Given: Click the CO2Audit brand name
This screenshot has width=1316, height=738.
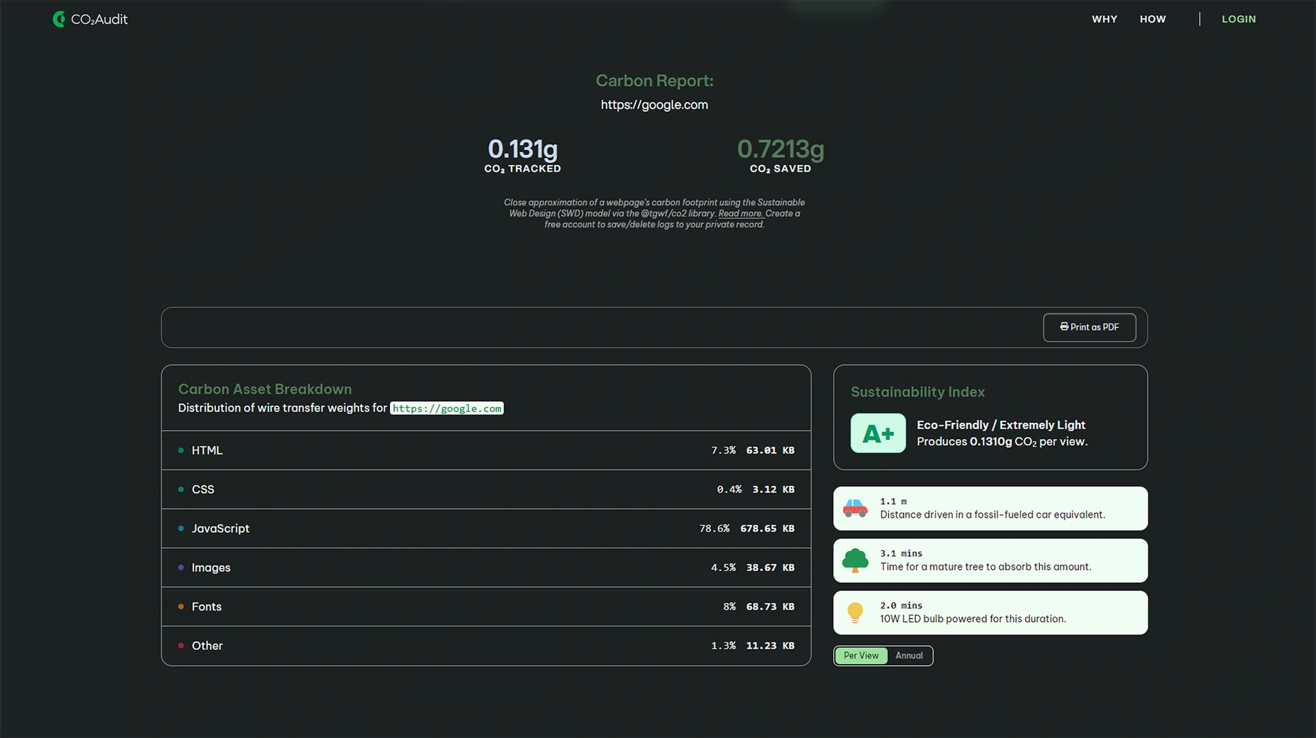Looking at the screenshot, I should coord(99,19).
